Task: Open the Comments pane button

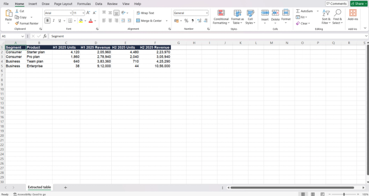Action: point(336,4)
